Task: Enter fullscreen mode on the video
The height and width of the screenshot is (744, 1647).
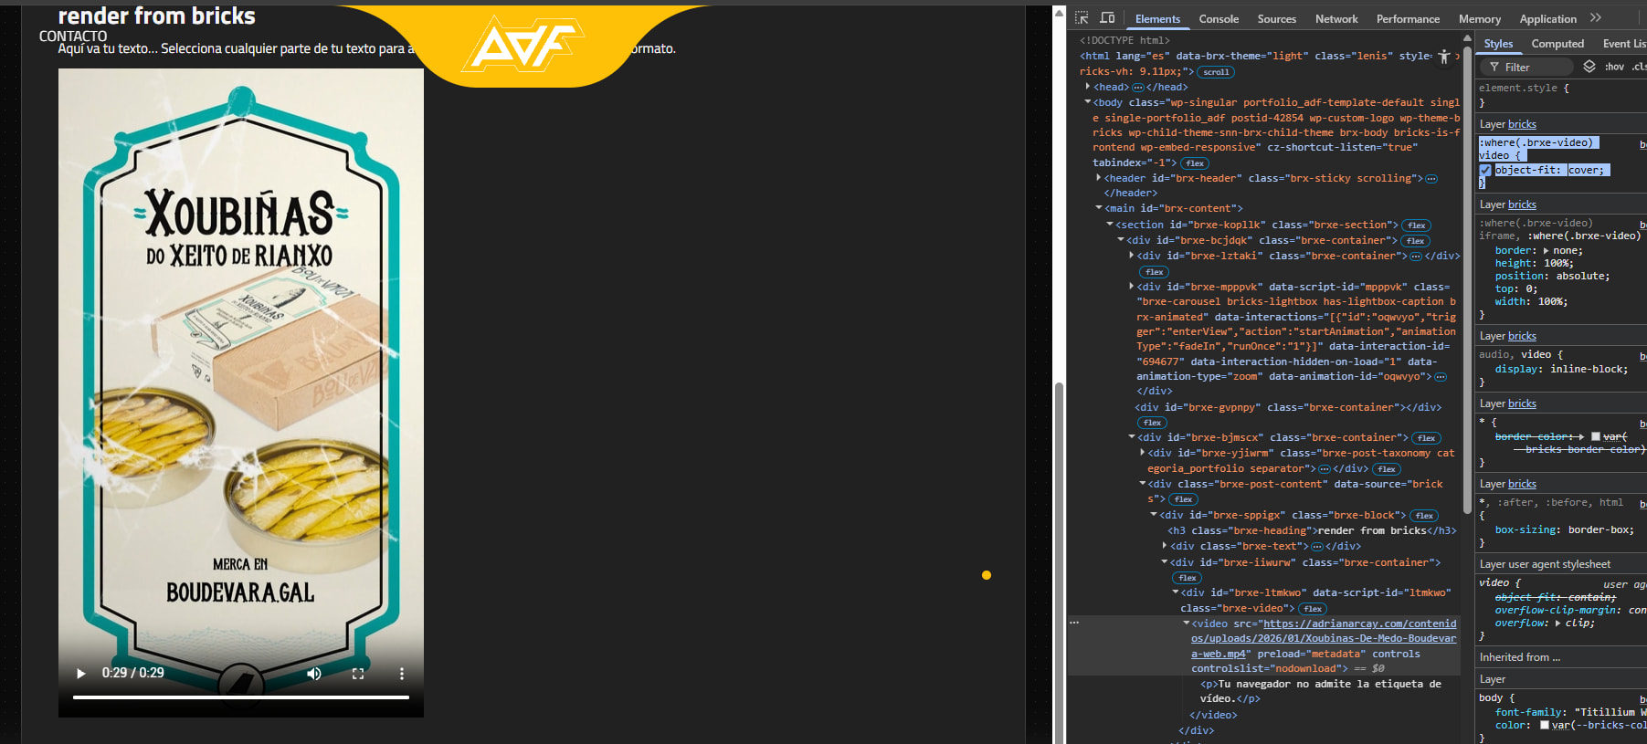Action: (x=358, y=674)
